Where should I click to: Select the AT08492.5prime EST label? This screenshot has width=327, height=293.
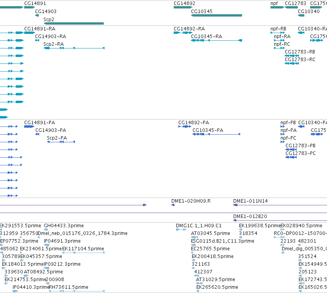click(x=43, y=272)
